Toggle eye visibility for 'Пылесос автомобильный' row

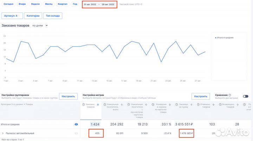pyautogui.click(x=76, y=133)
